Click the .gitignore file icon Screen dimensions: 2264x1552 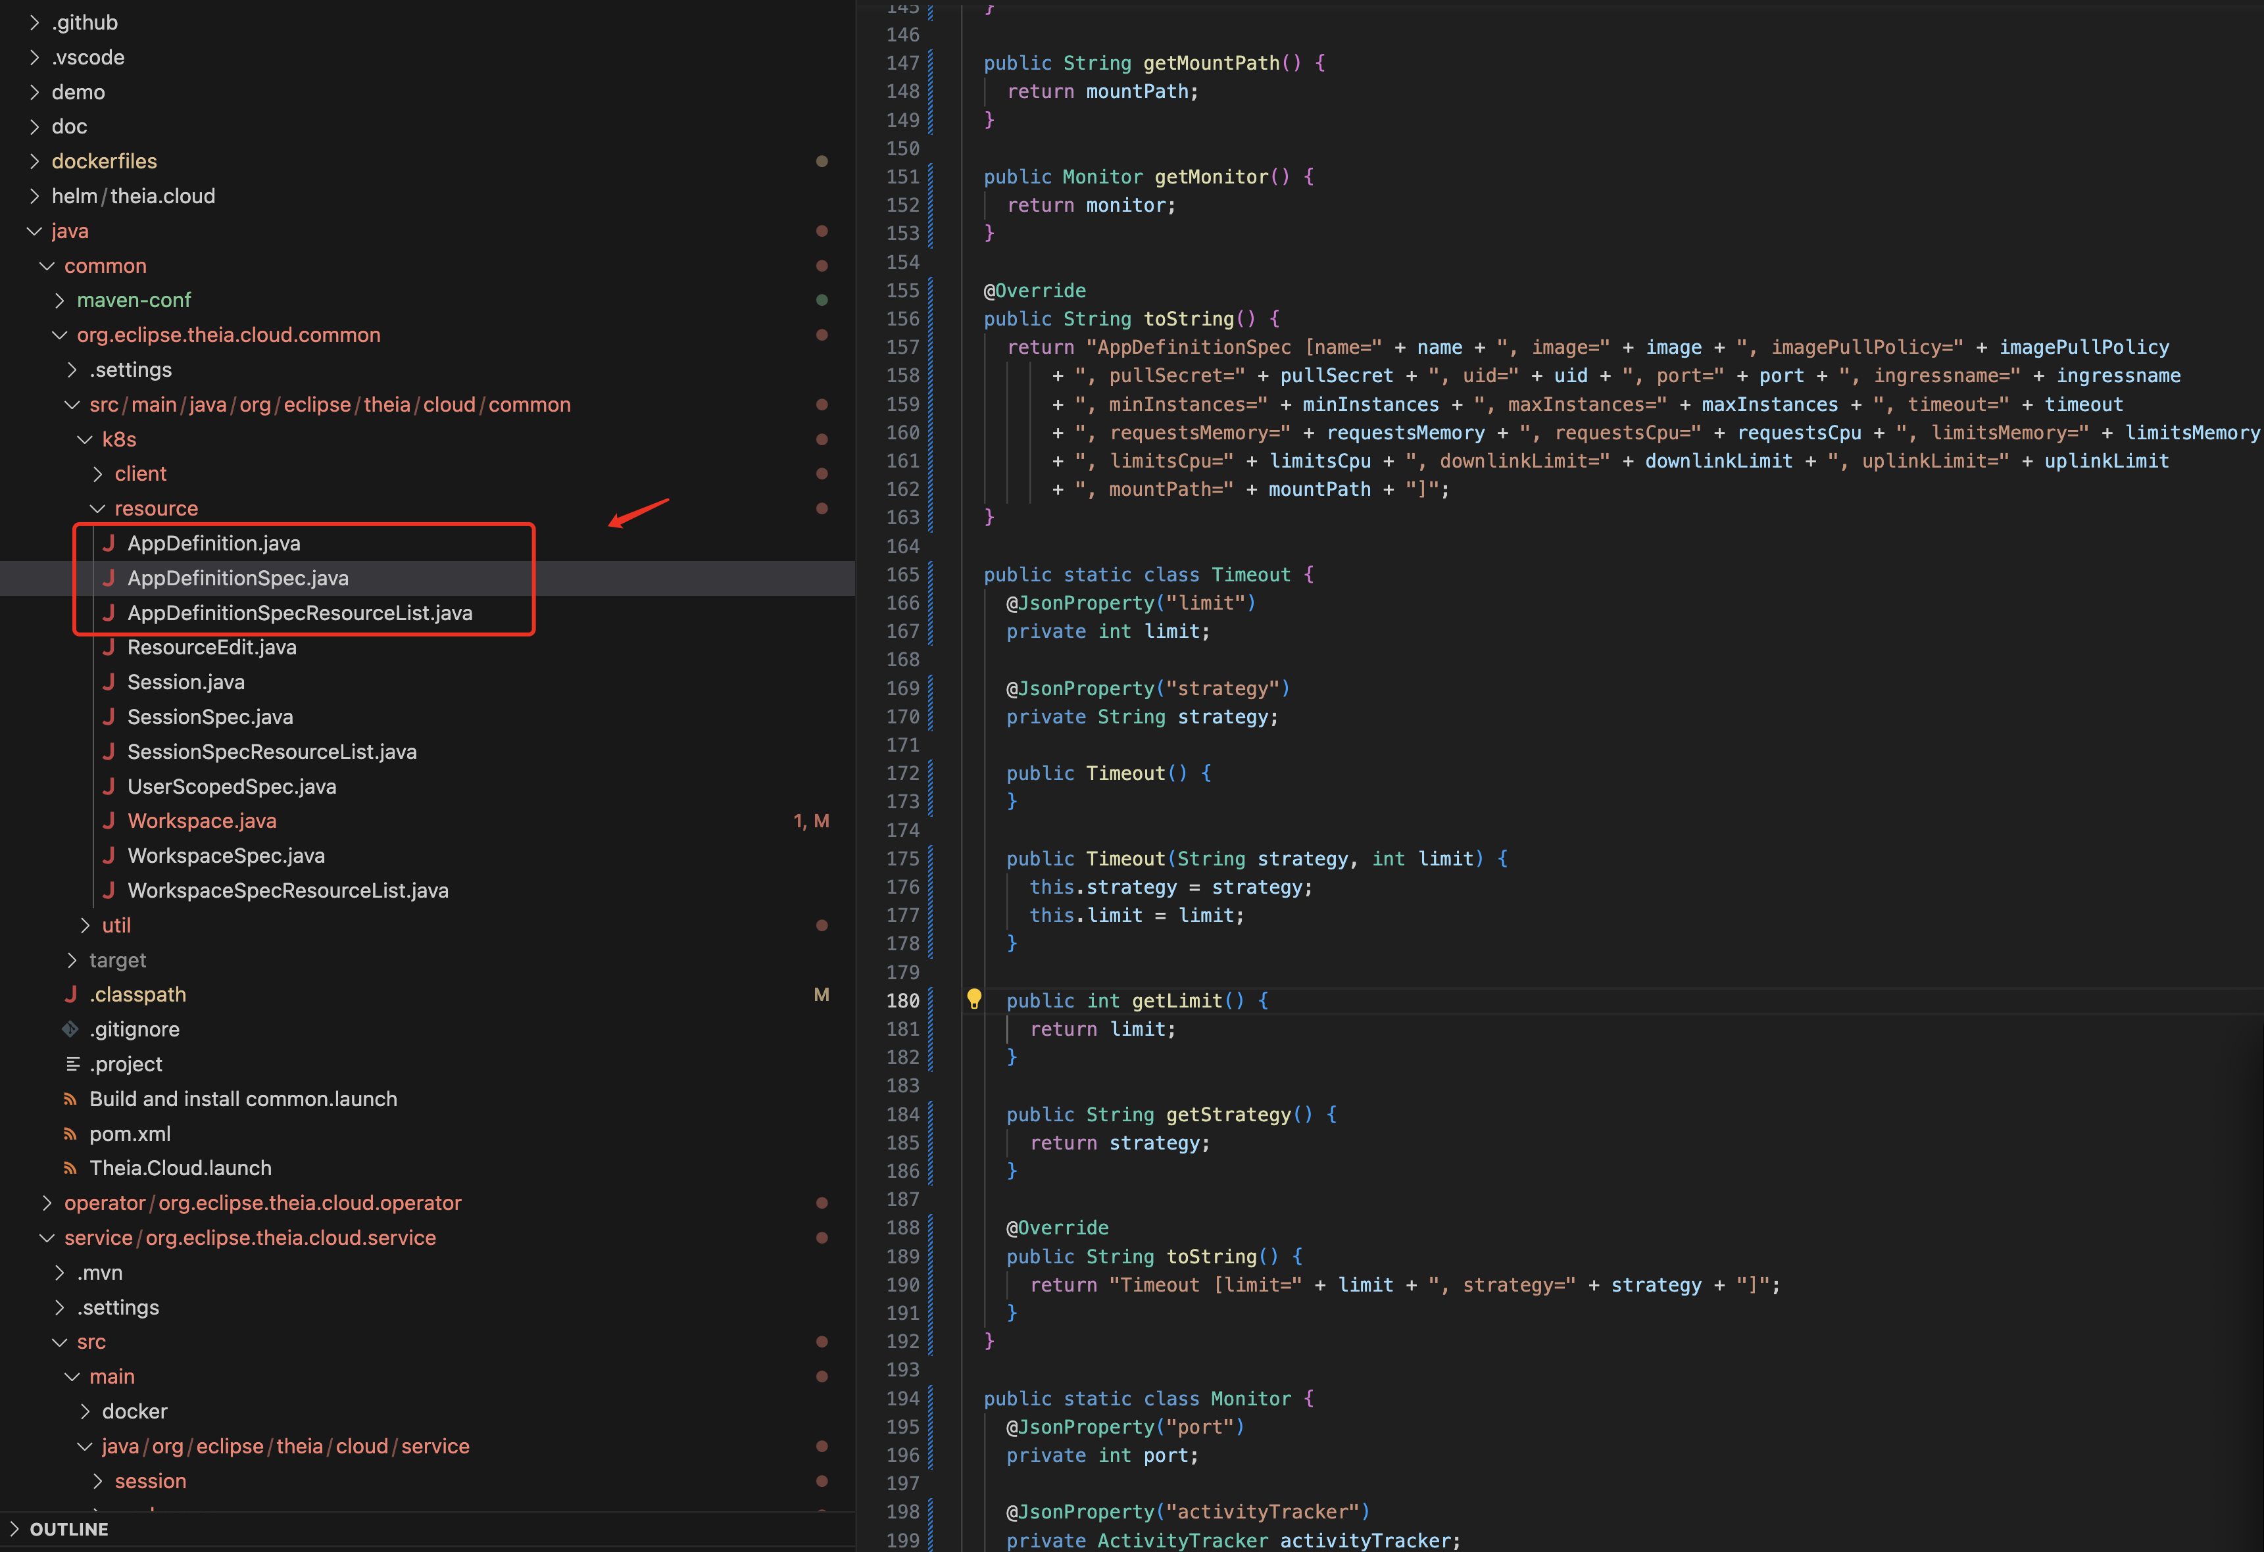coord(70,1029)
